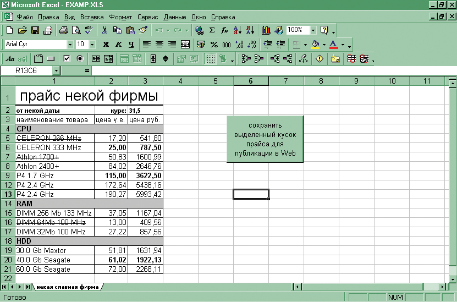This screenshot has height=302, width=457.
Task: Insert a group box from Forms toolbar
Action: tap(38, 59)
